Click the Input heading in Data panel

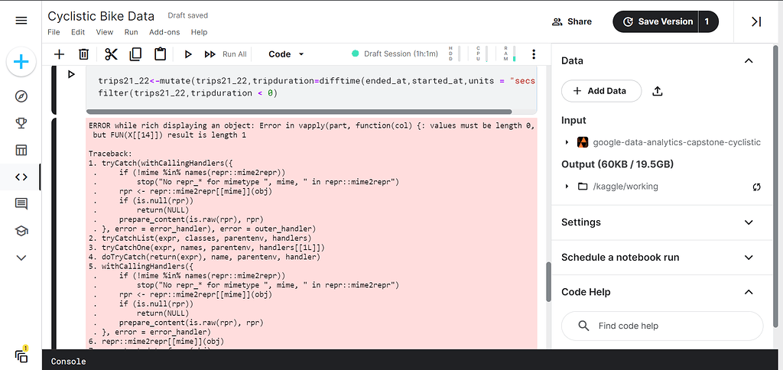pos(573,120)
